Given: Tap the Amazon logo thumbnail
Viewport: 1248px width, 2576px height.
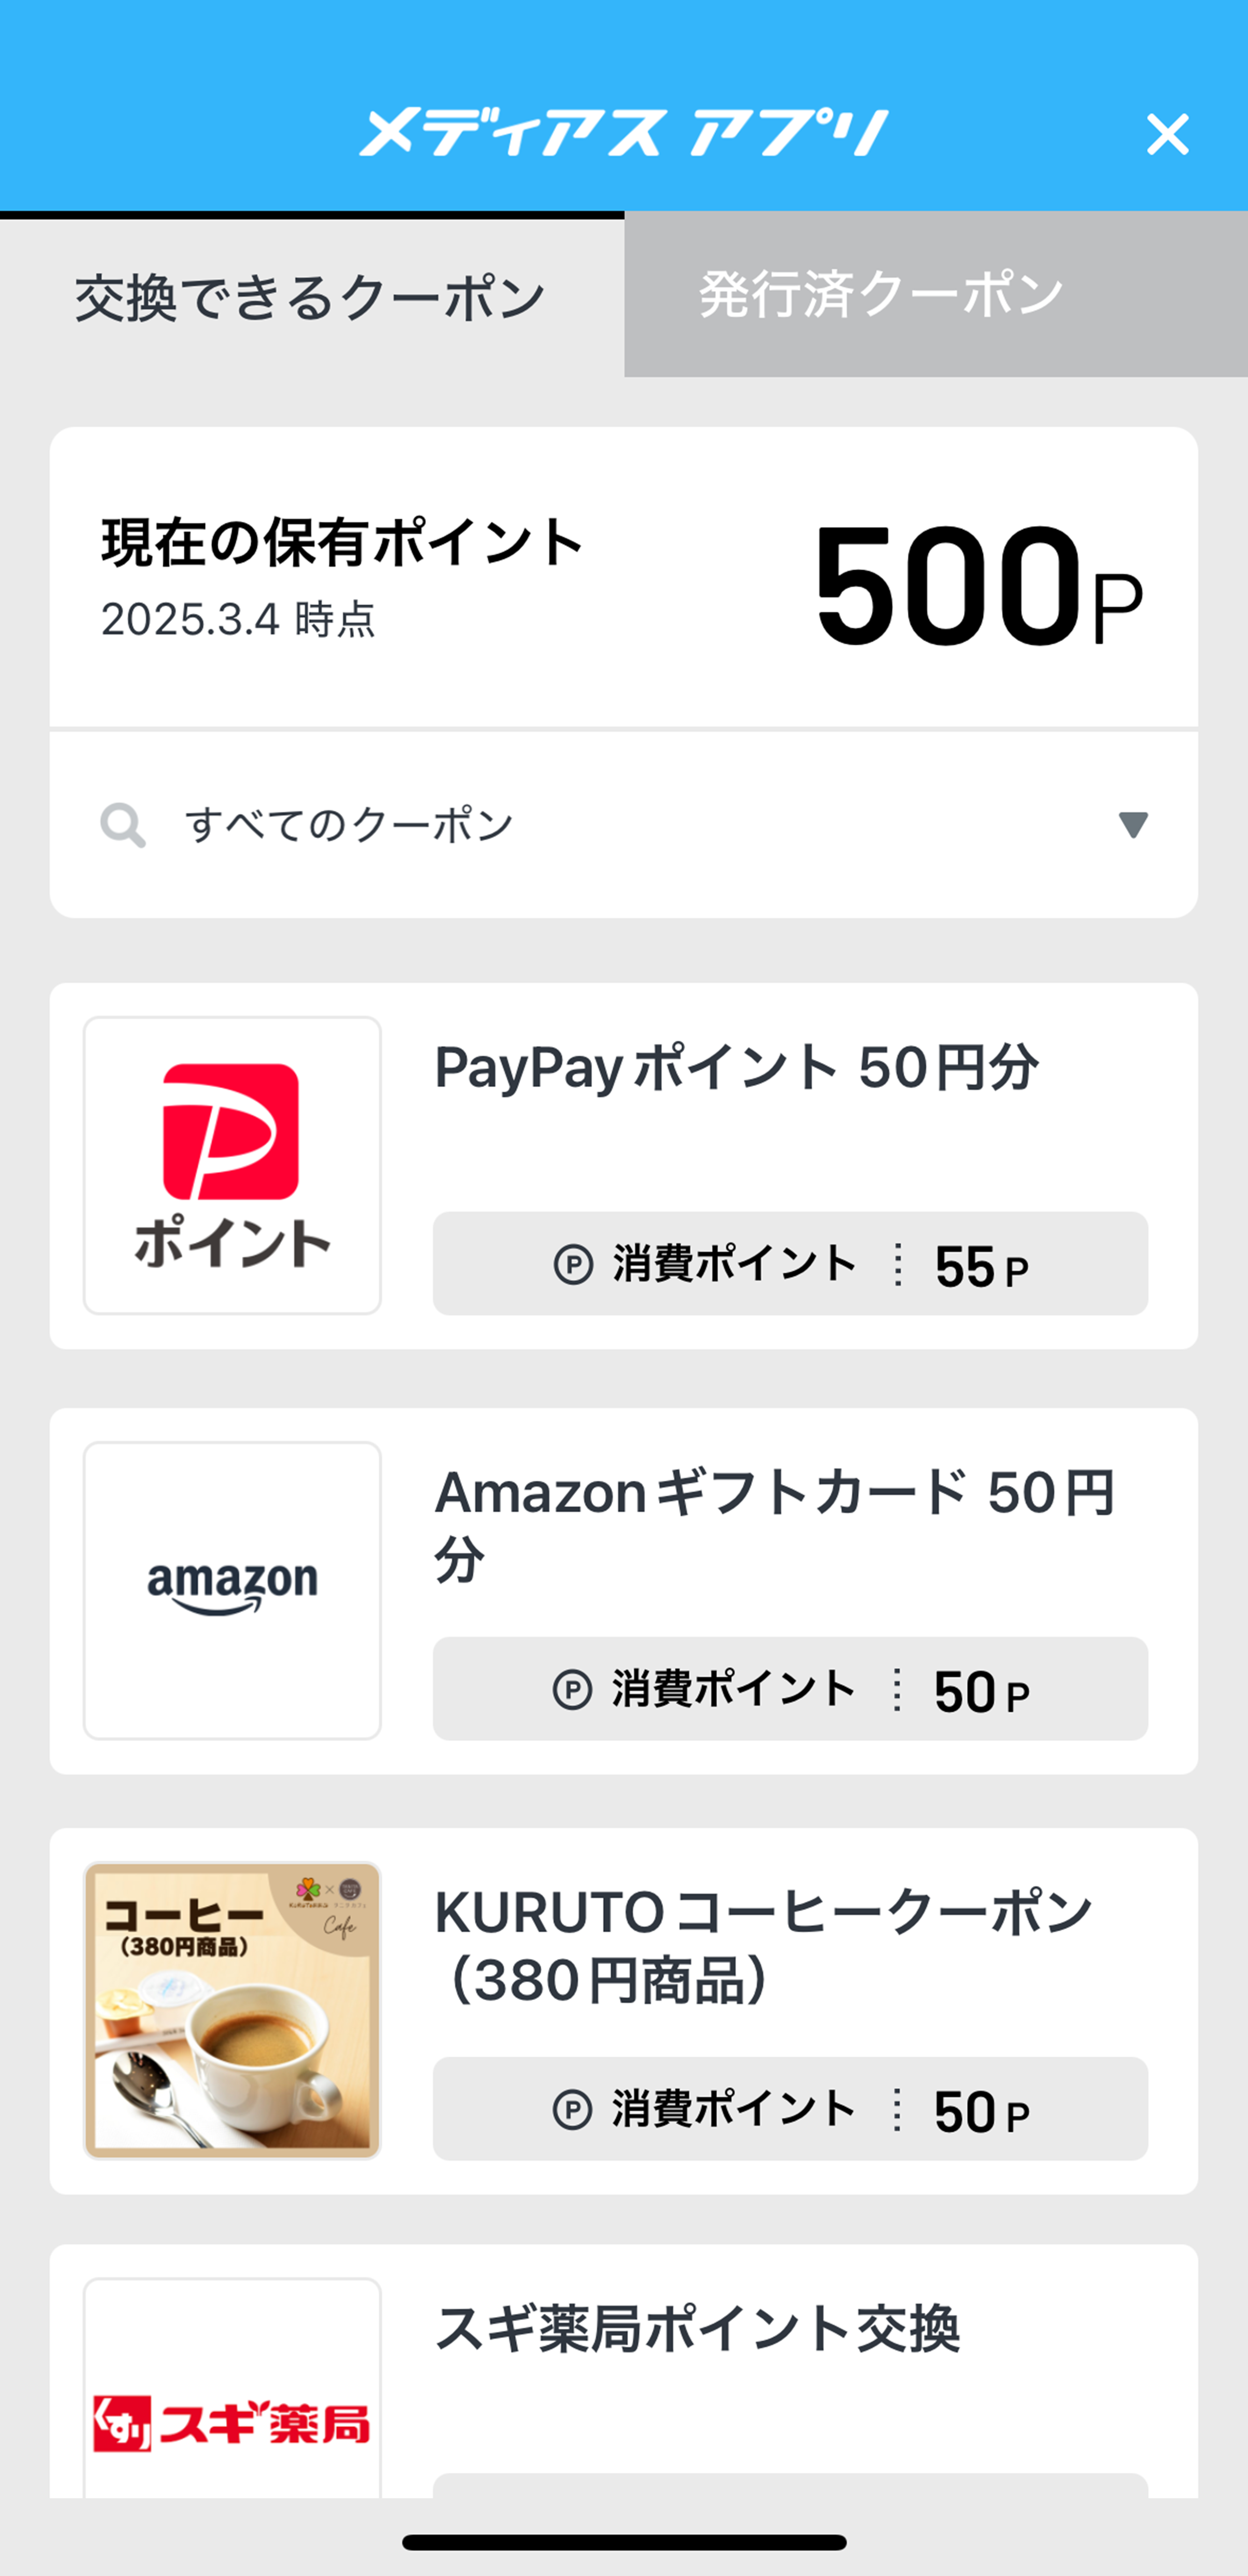Looking at the screenshot, I should pos(232,1590).
